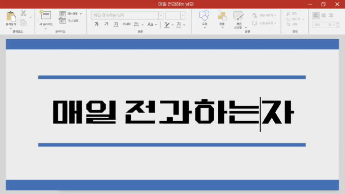
Task: Click the Shape Fill (도형 채우기) bucket
Action: click(x=254, y=15)
